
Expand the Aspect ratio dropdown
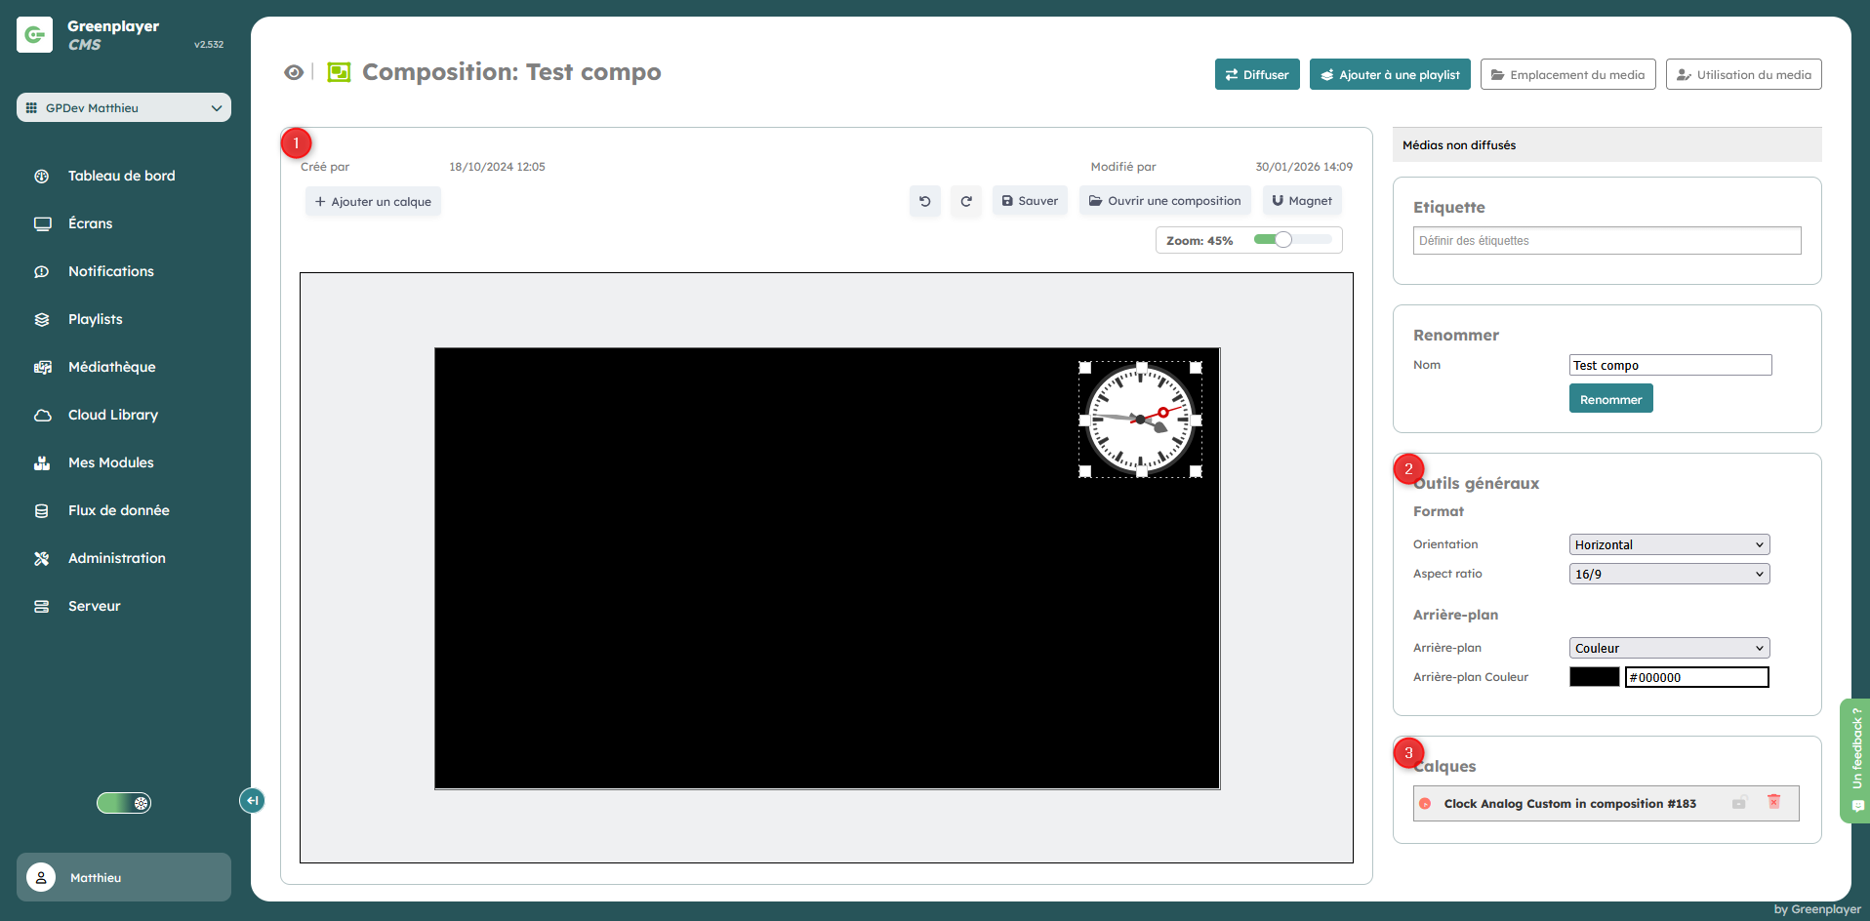point(1668,574)
